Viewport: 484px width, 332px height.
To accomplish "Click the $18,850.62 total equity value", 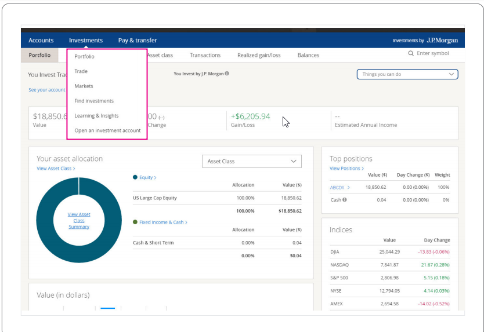I will tap(290, 211).
